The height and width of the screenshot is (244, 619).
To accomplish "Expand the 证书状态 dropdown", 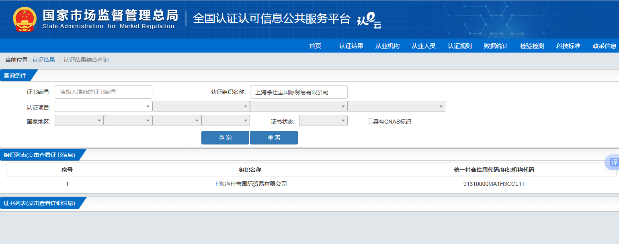I will (x=323, y=120).
